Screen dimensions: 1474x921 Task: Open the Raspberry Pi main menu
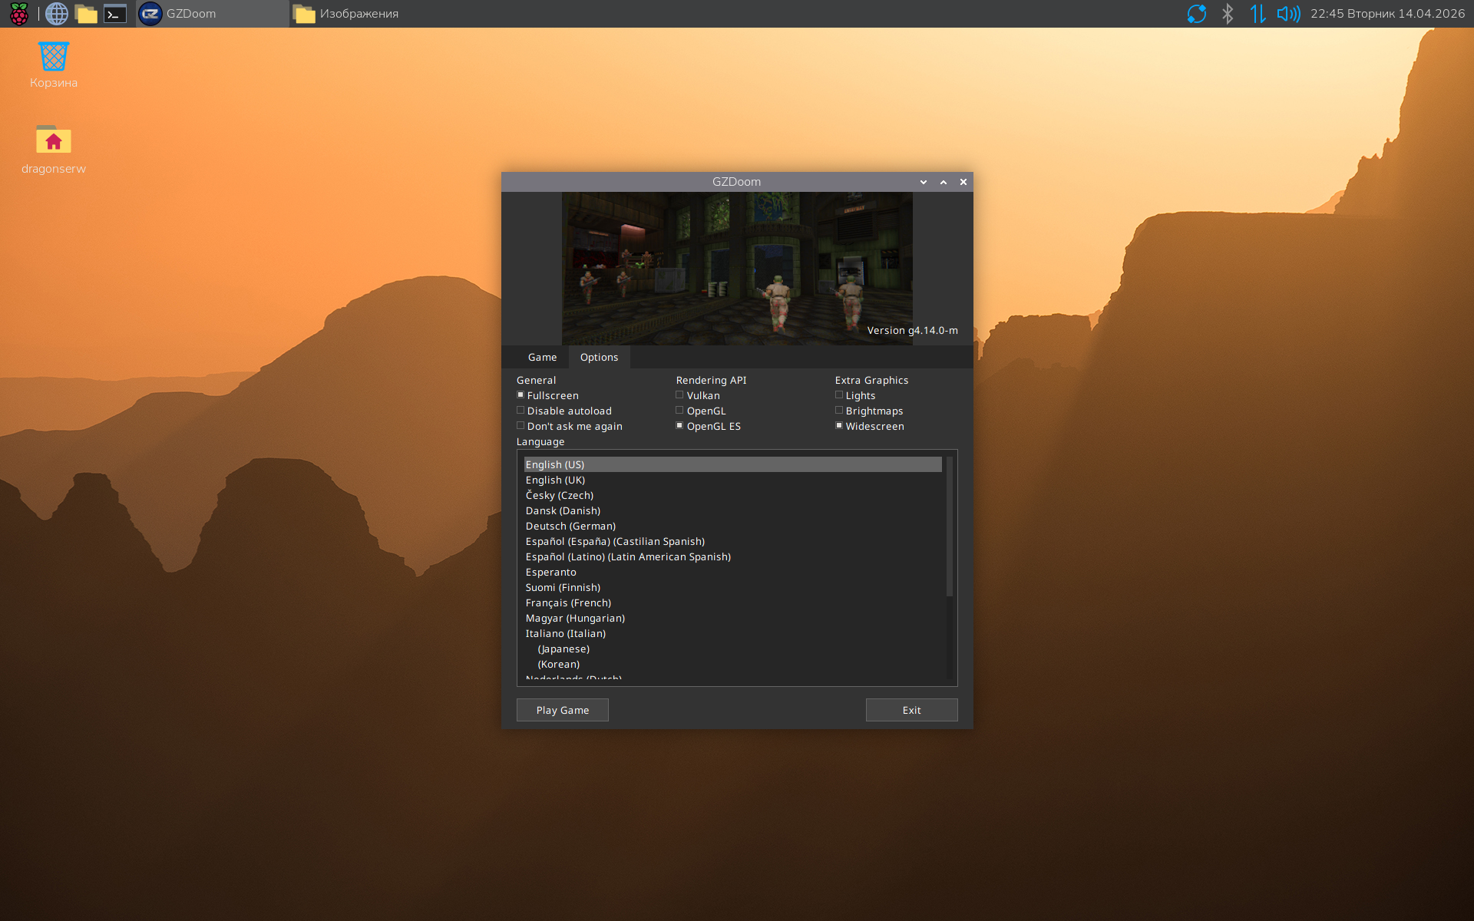(18, 14)
